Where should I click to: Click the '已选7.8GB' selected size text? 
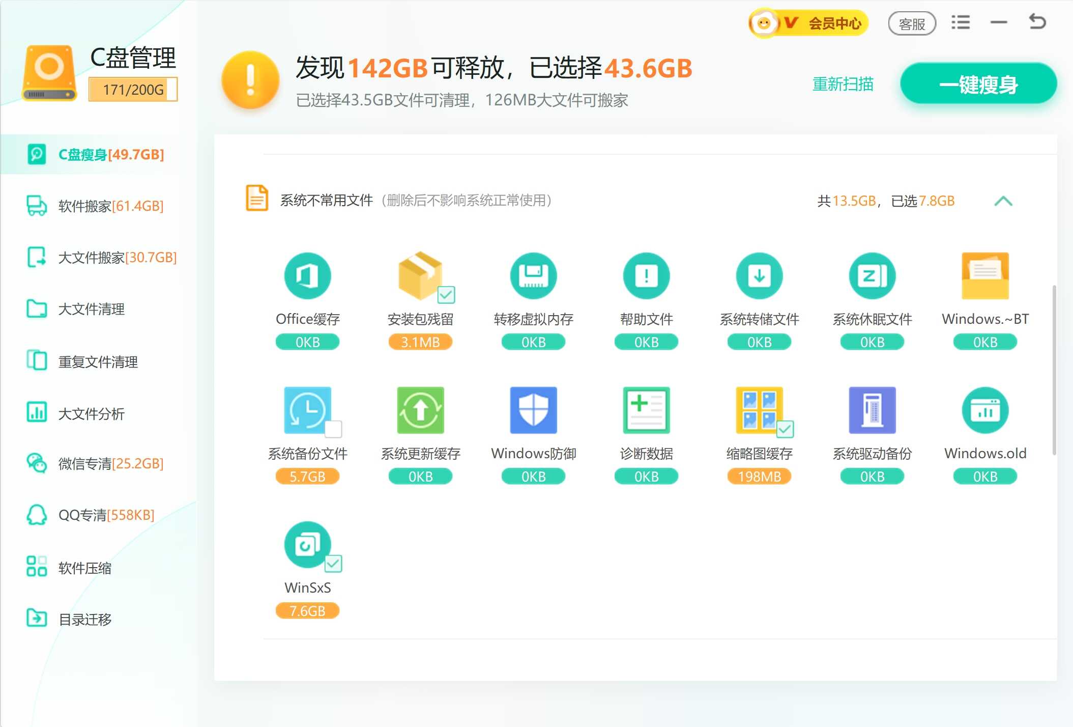click(922, 201)
